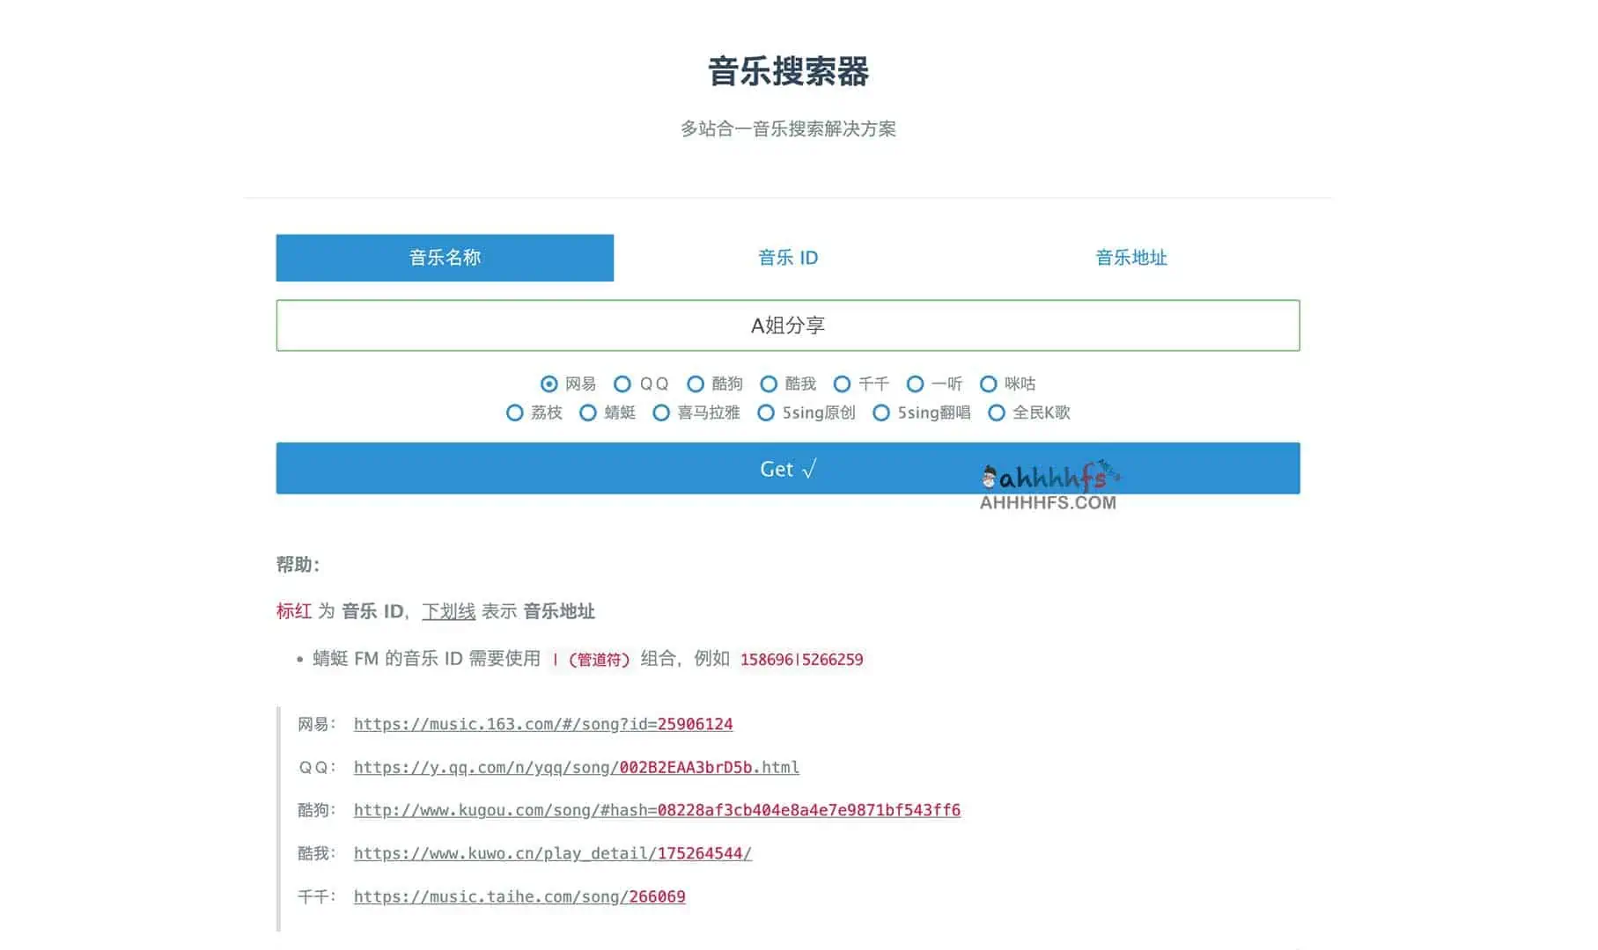Viewport: 1598px width, 950px height.
Task: Select the 全民K歌 source
Action: click(x=997, y=413)
